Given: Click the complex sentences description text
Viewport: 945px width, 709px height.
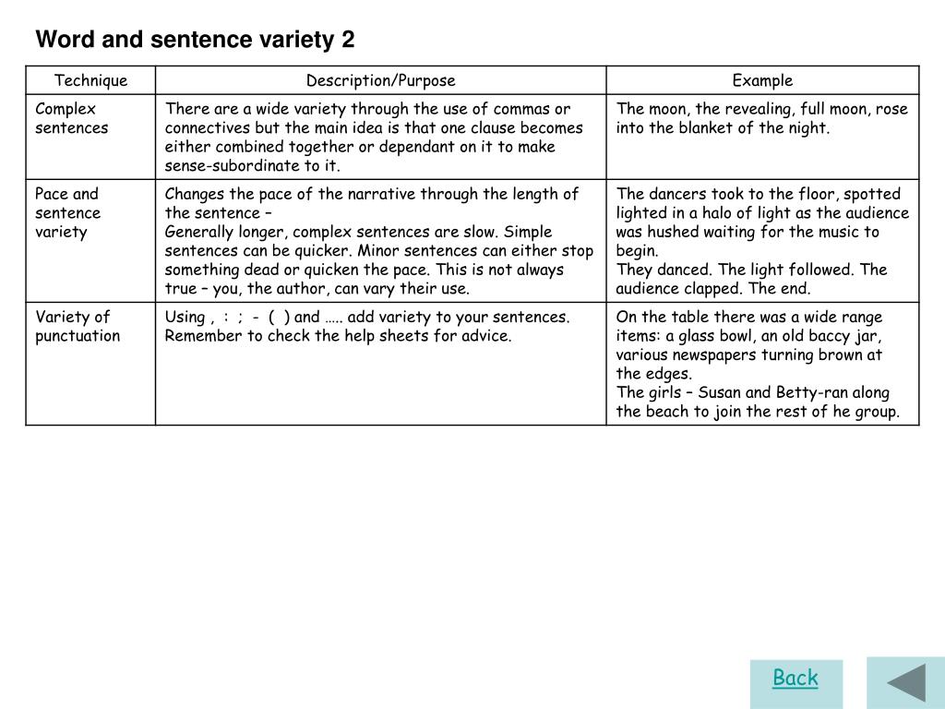Looking at the screenshot, I should click(374, 137).
